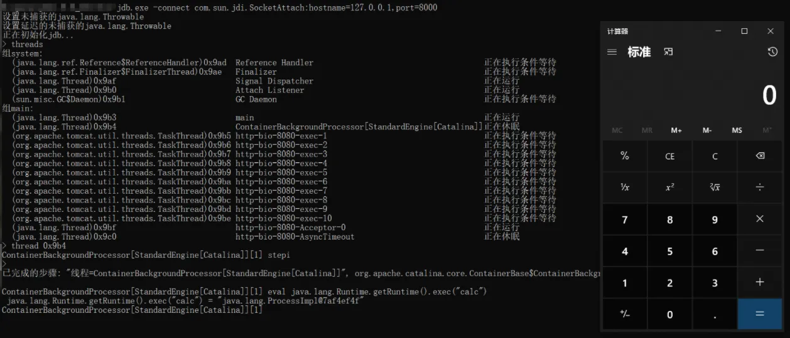Click the backspace delete key
This screenshot has width=790, height=338.
click(x=760, y=156)
